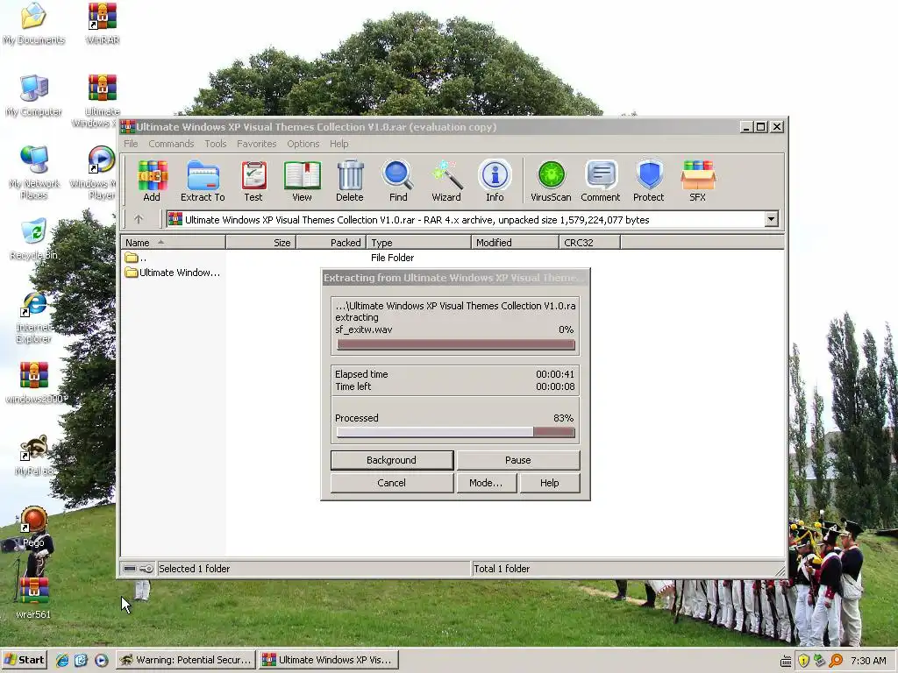This screenshot has width=898, height=673.
Task: Send extraction to Background
Action: 392,460
